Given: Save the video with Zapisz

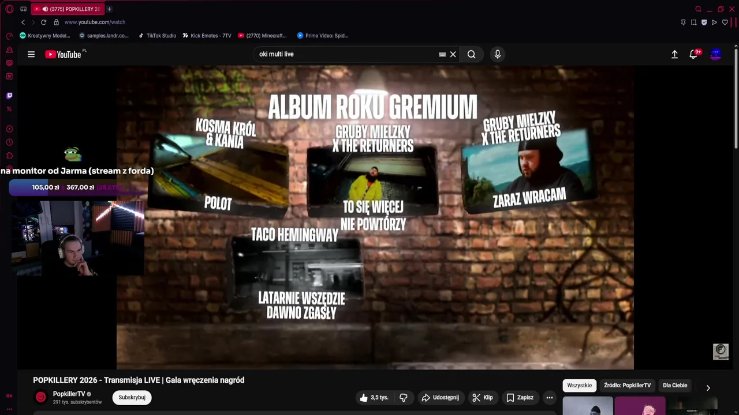Looking at the screenshot, I should pyautogui.click(x=520, y=397).
